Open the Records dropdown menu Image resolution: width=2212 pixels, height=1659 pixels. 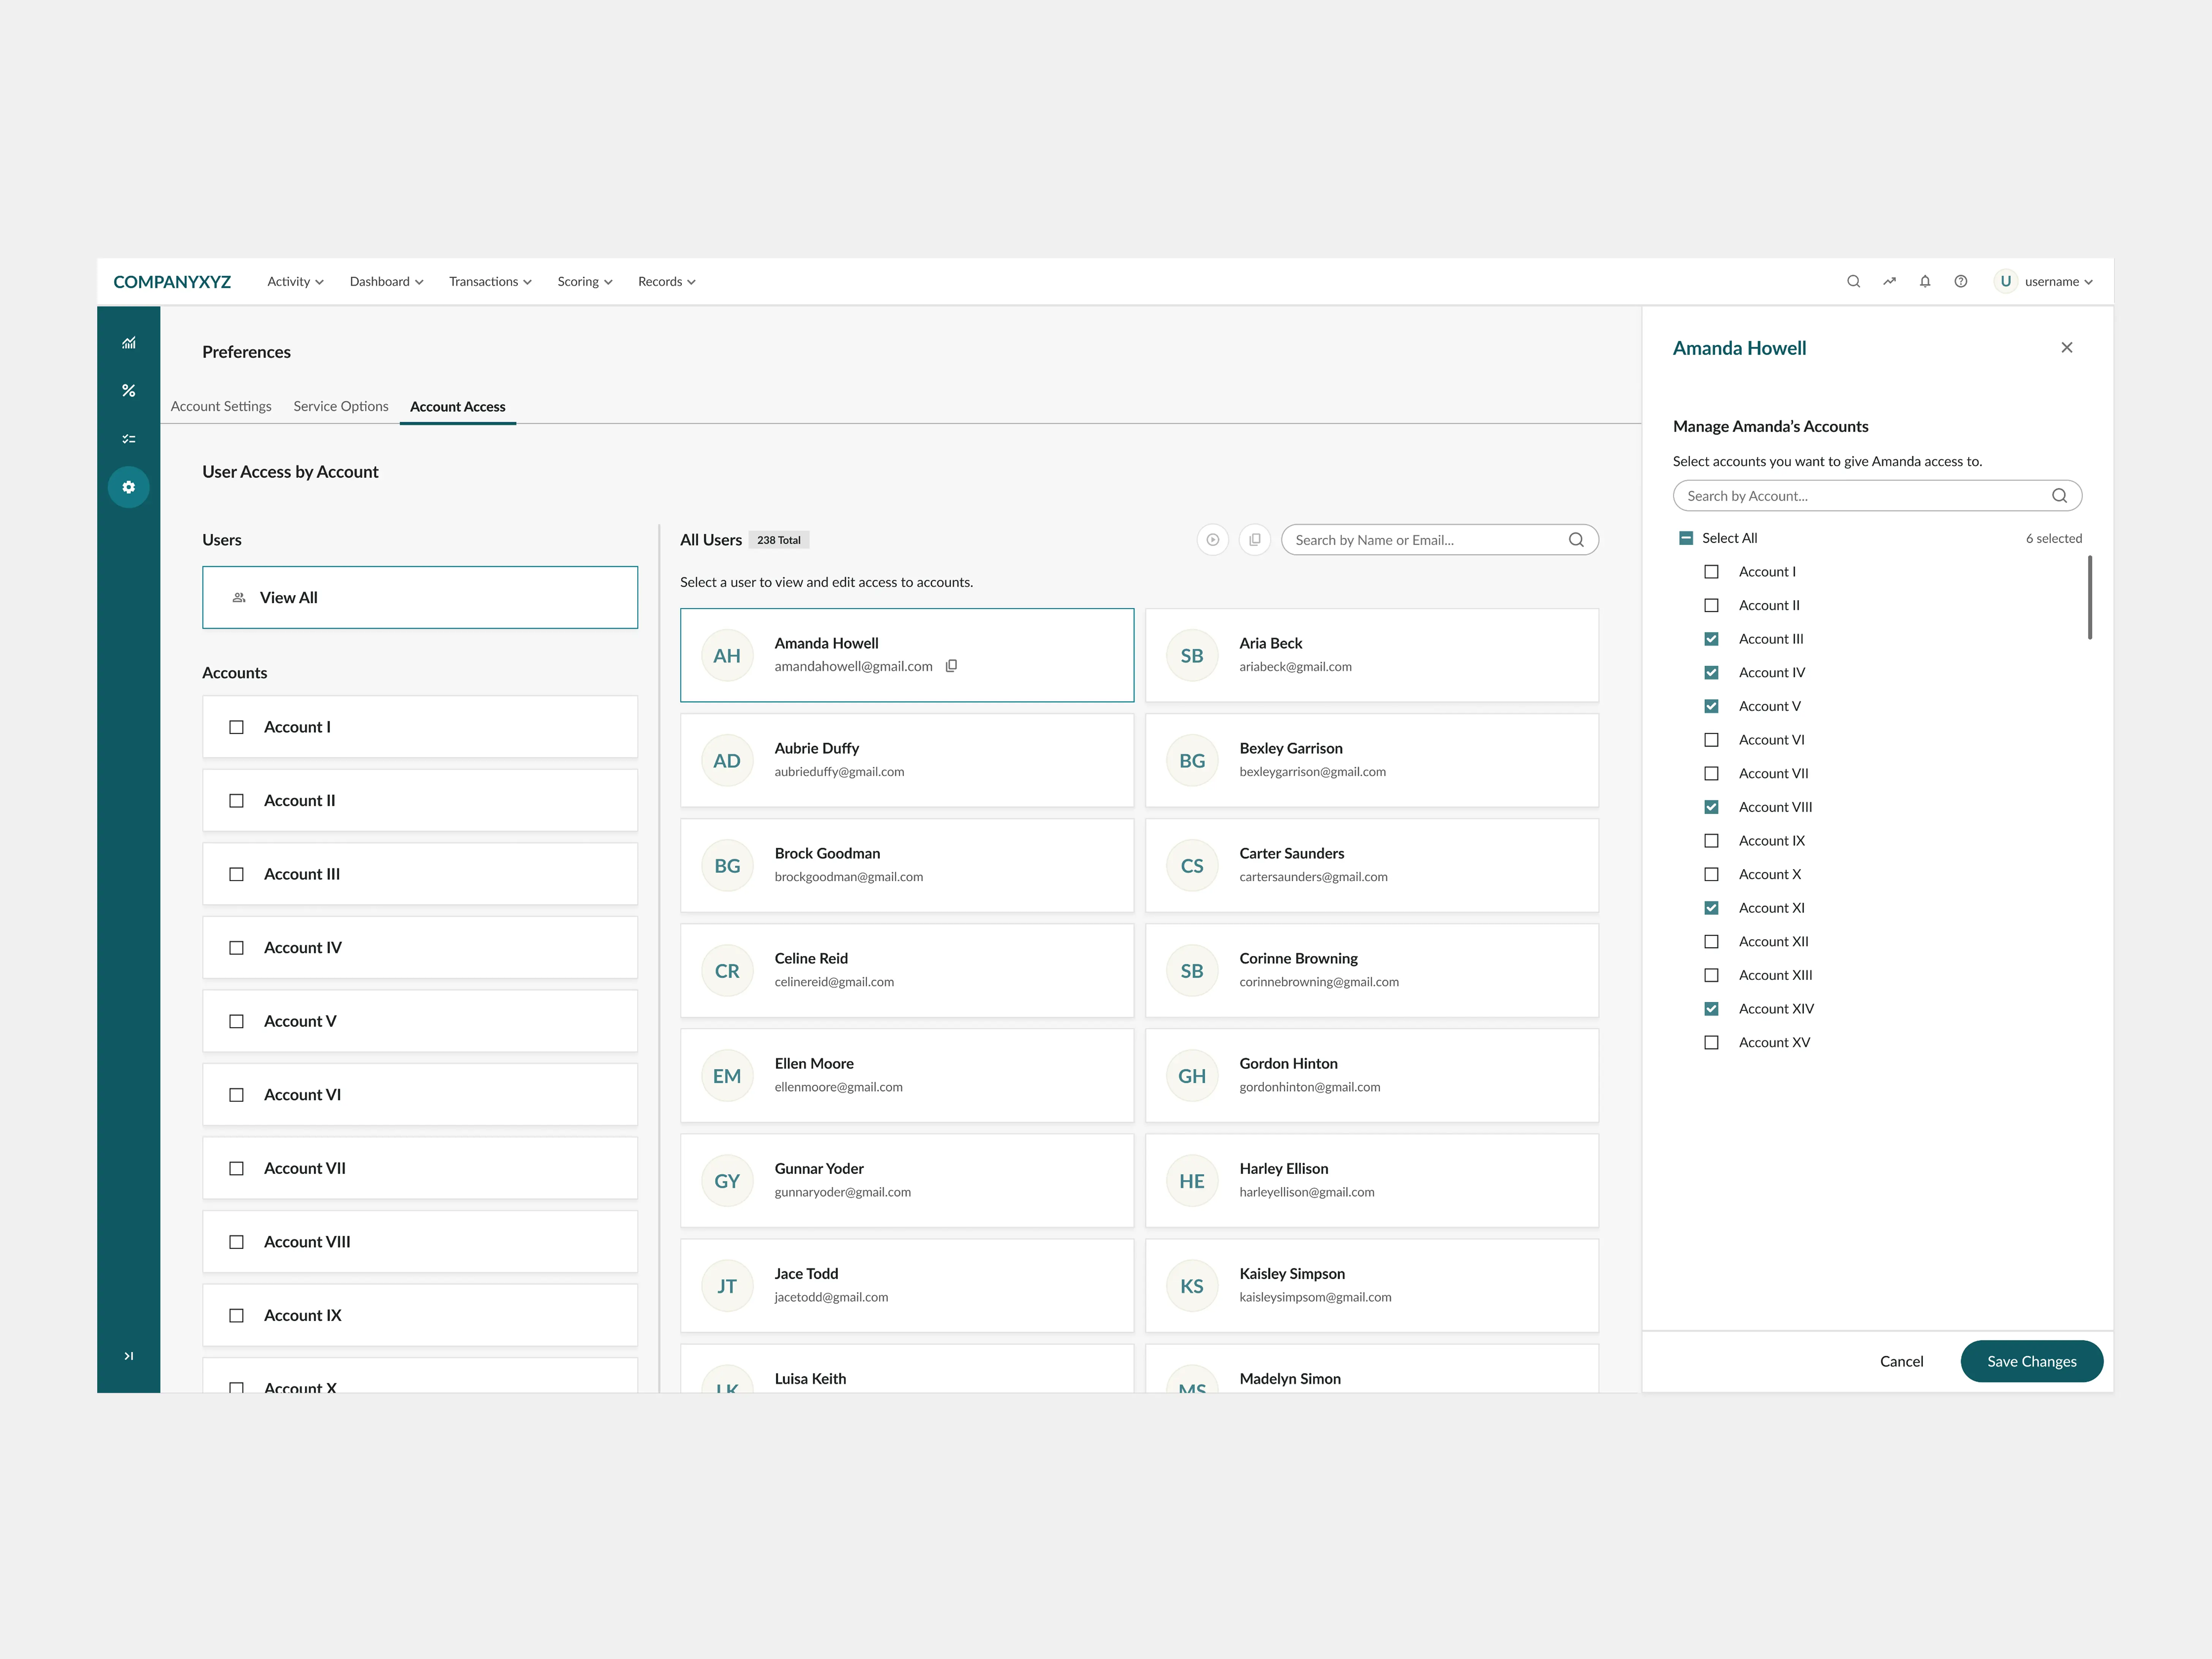(666, 282)
